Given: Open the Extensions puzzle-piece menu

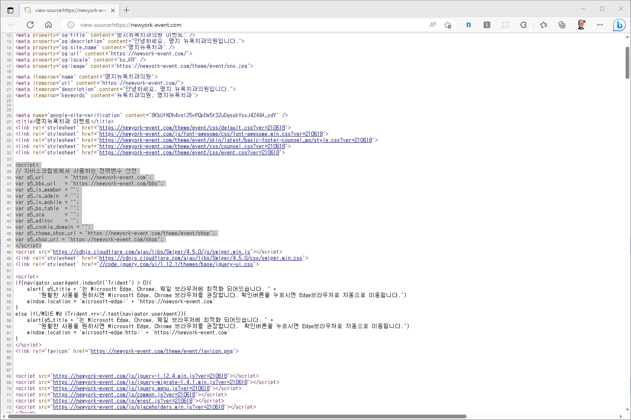Looking at the screenshot, I should tap(523, 25).
